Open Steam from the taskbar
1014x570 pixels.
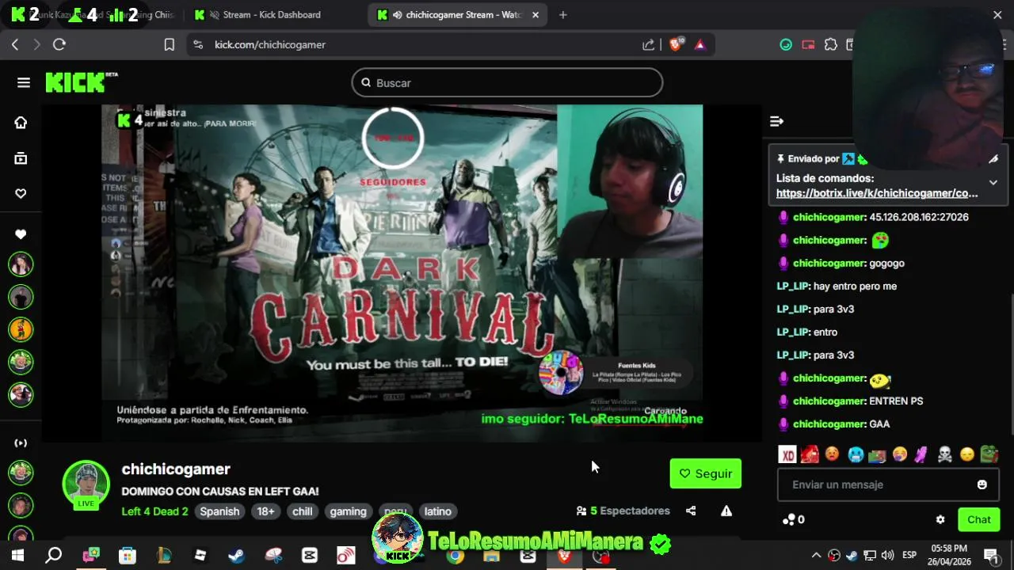click(236, 556)
